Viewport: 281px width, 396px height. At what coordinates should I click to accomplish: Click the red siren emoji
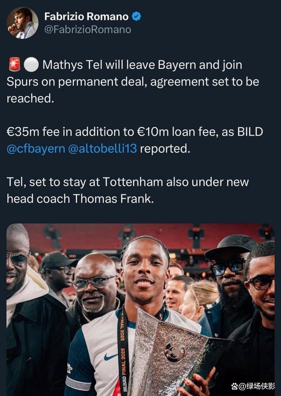tap(14, 65)
